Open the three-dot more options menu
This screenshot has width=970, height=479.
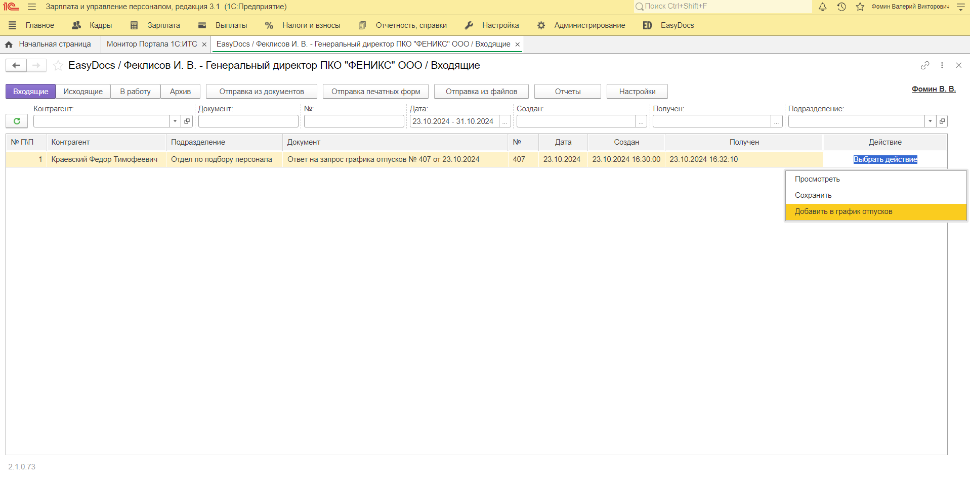(x=942, y=65)
